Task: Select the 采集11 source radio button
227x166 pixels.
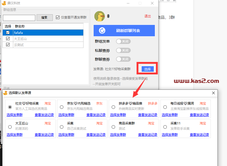Action: 165,127
